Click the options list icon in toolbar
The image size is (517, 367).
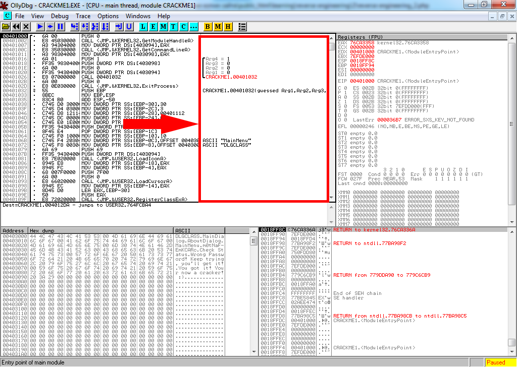coord(242,26)
